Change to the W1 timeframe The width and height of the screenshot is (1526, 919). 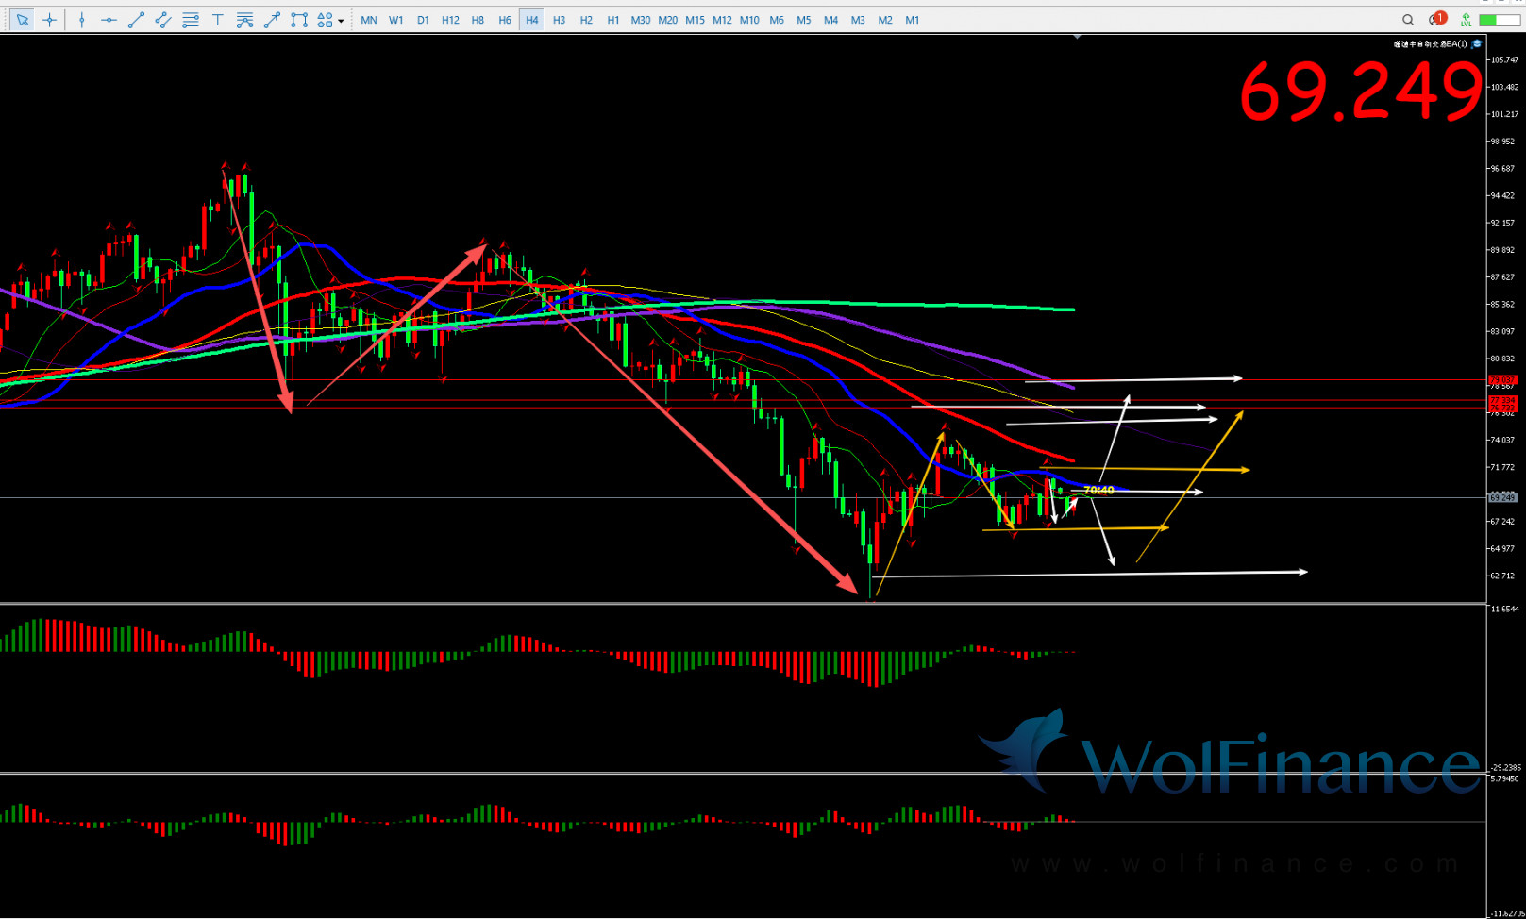(x=396, y=20)
